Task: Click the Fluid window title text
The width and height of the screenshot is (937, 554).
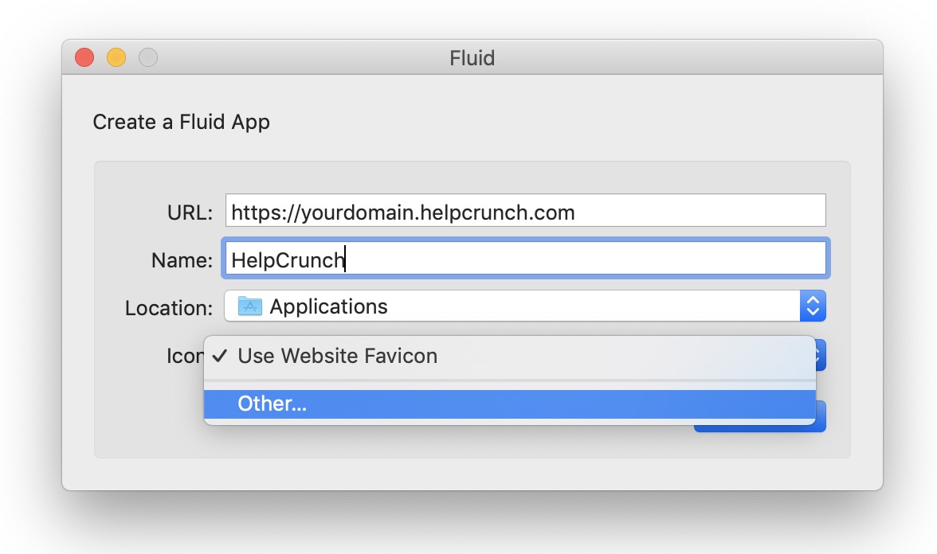Action: (472, 58)
